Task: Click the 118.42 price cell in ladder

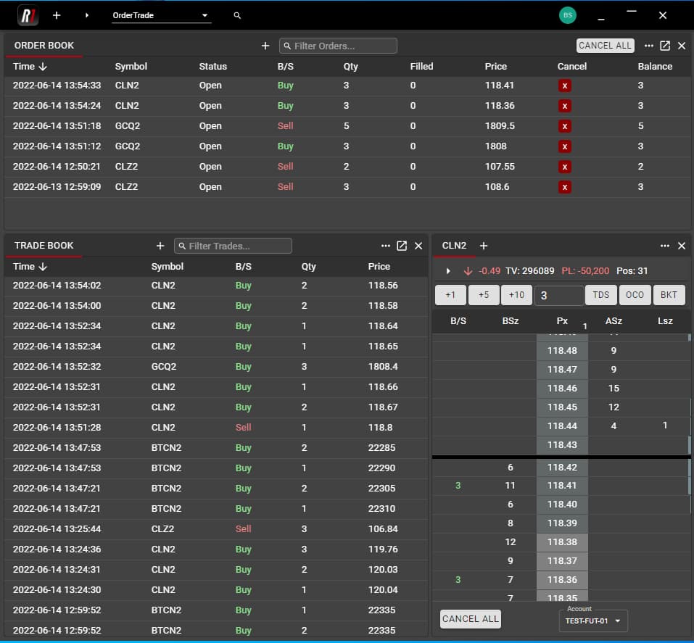Action: click(x=562, y=468)
